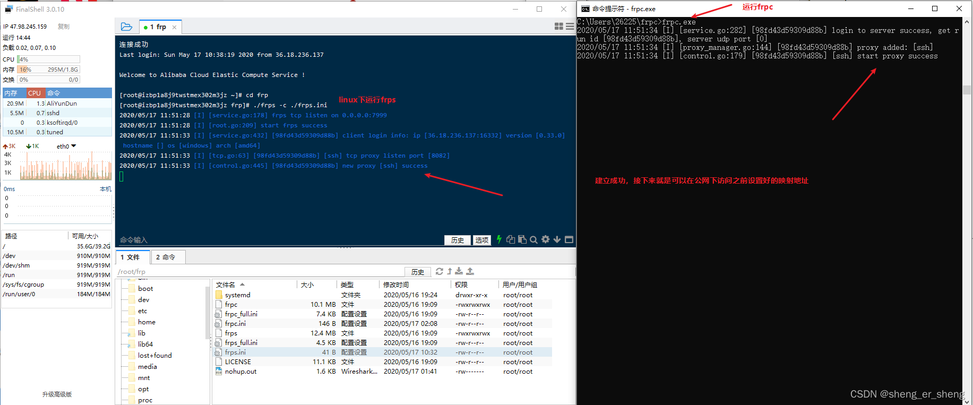Image resolution: width=973 pixels, height=405 pixels.
Task: Click the /dev/shm disk path row
Action: coord(57,265)
